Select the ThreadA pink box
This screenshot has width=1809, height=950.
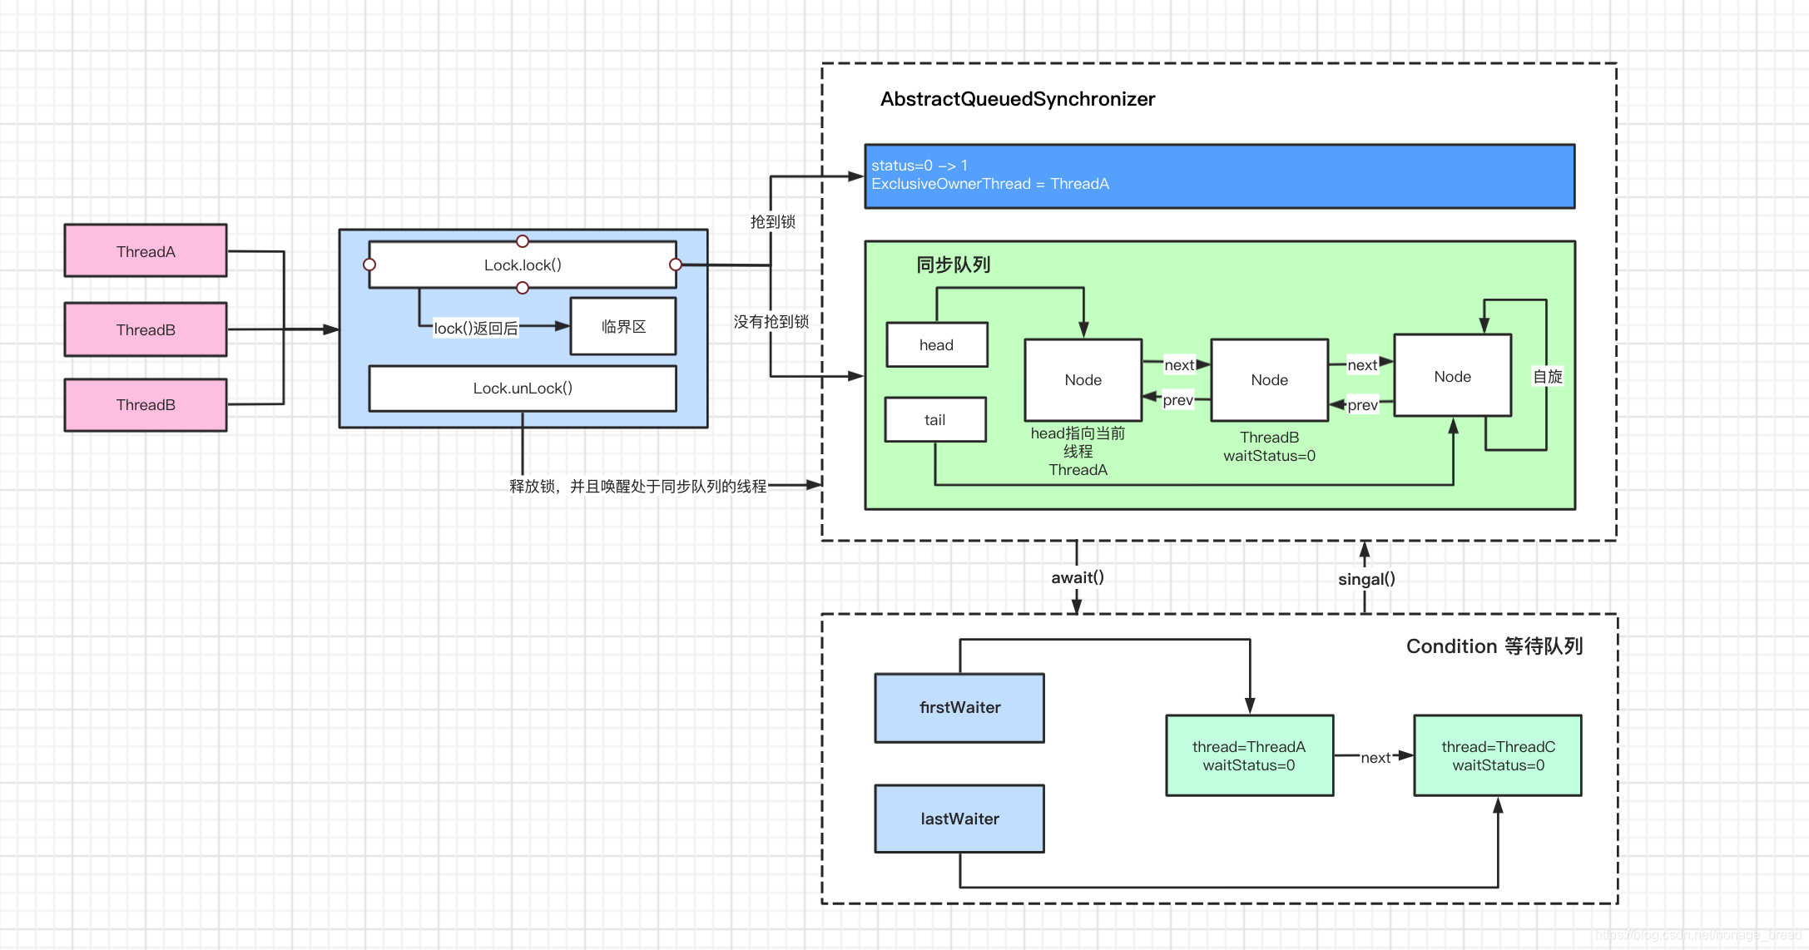coord(146,250)
